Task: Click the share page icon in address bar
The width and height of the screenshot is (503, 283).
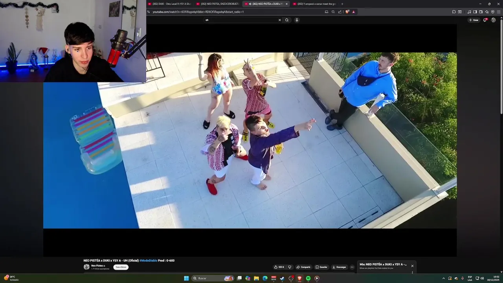Action: [x=340, y=12]
